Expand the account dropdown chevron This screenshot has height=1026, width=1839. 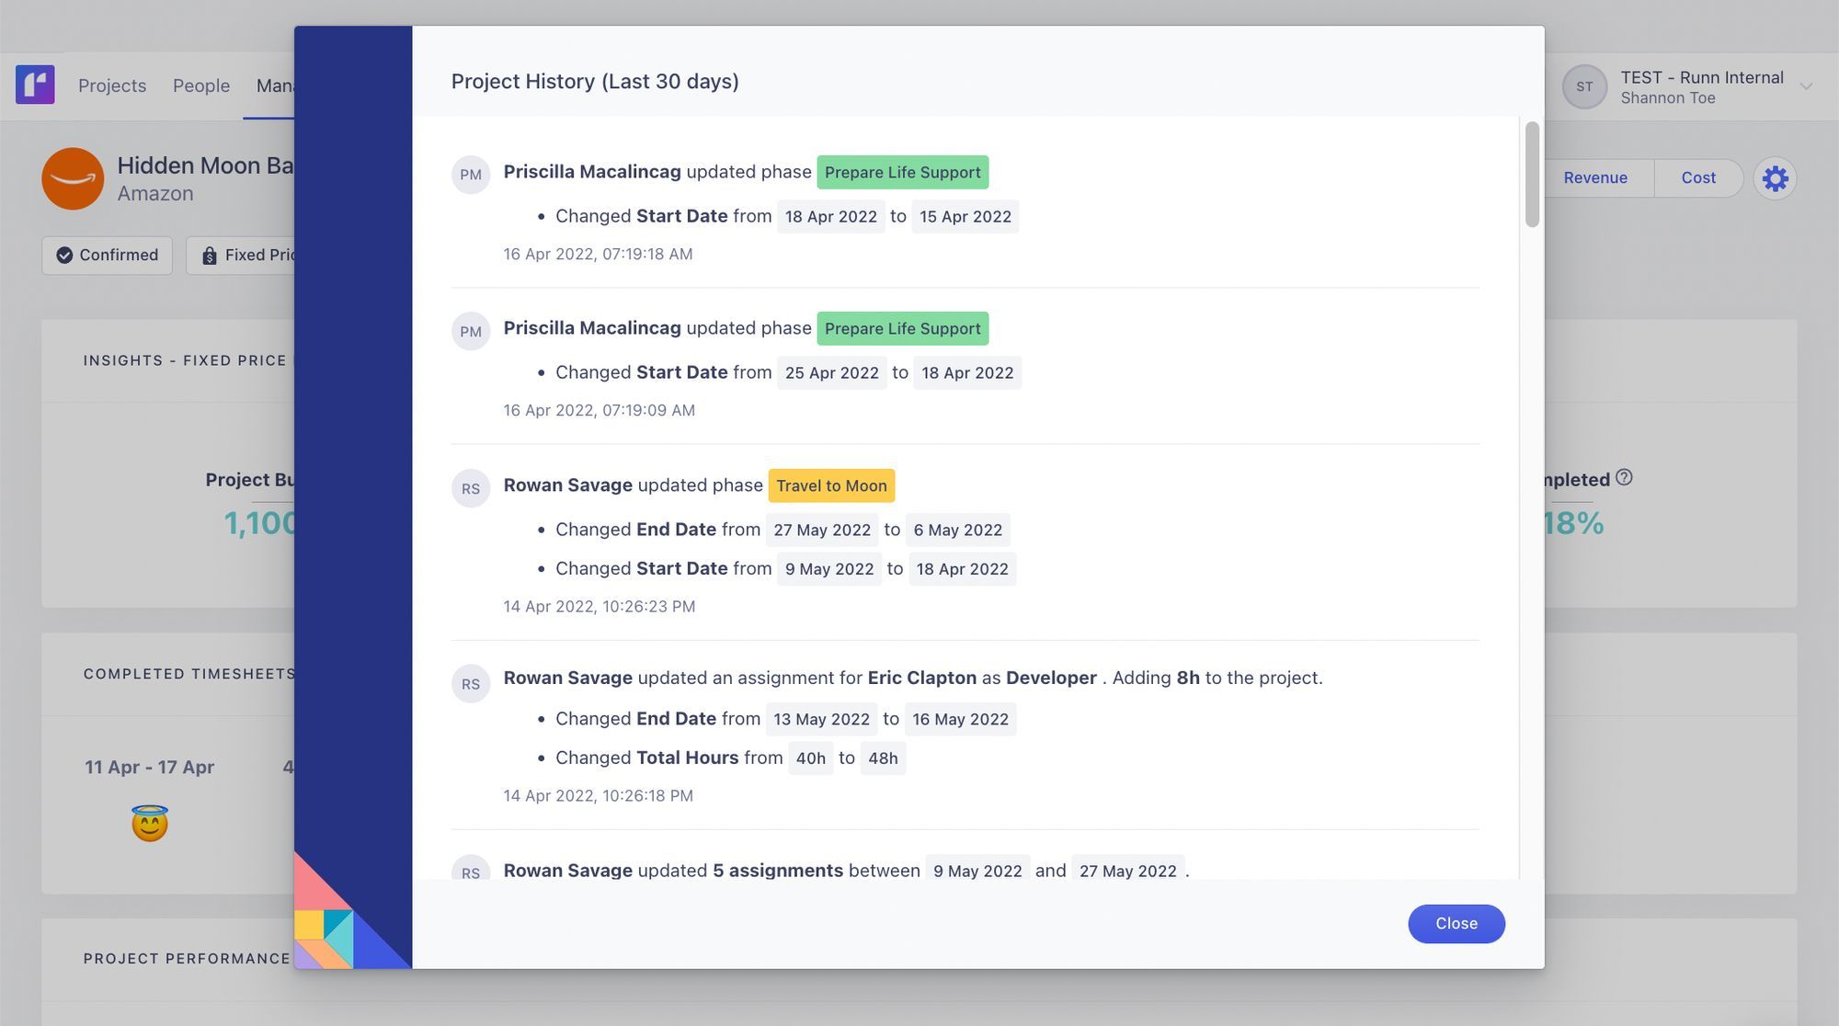click(x=1806, y=86)
